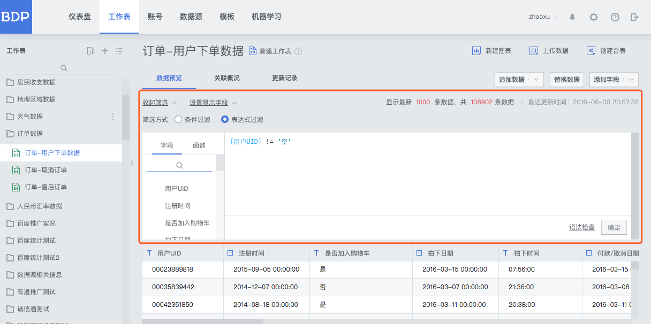Open the 机器学习 menu
The height and width of the screenshot is (324, 651).
(x=267, y=17)
